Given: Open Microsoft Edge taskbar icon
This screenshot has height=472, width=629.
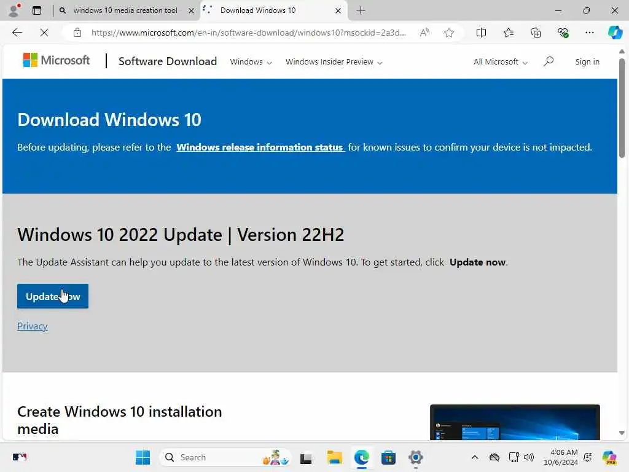Looking at the screenshot, I should [x=361, y=457].
